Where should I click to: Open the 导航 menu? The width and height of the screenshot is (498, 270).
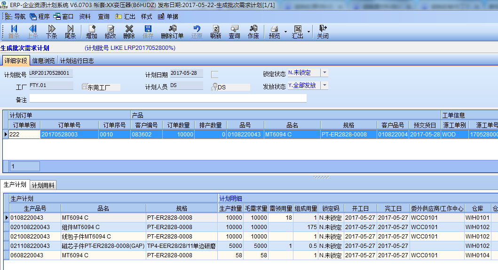pyautogui.click(x=16, y=16)
